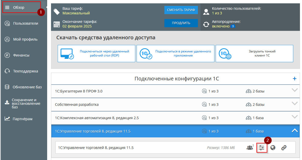Click the bases icon in the 1С:Бухгалтерия row
The image size is (302, 160).
click(x=249, y=91)
